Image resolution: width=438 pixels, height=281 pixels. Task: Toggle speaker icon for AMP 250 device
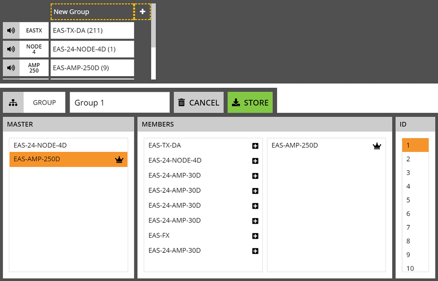[x=11, y=68]
